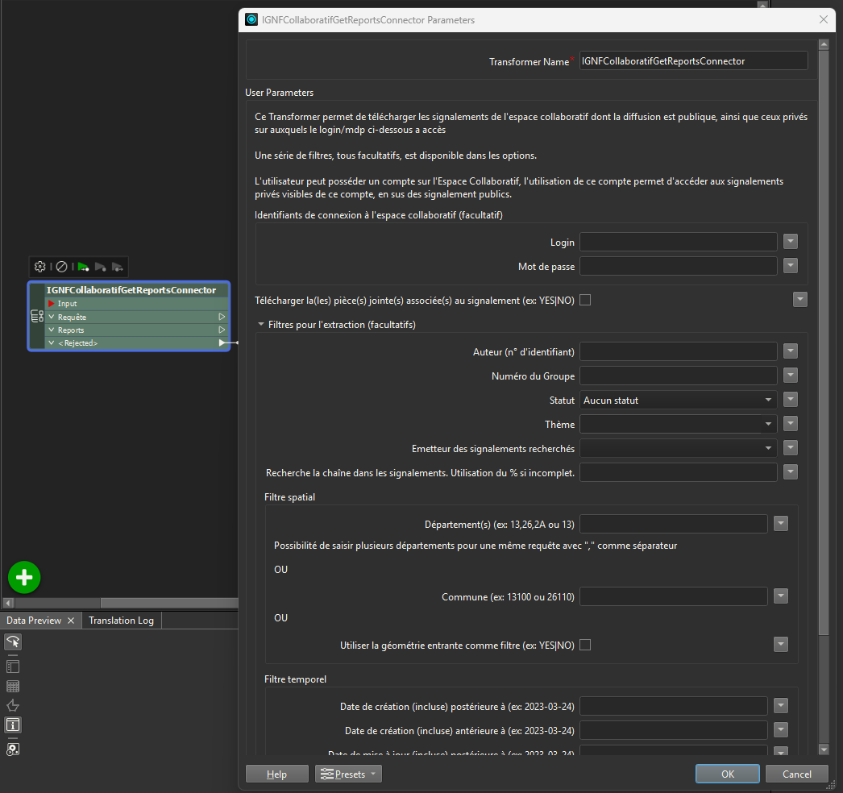
Task: Click the green Run To This icon
Action: (x=83, y=267)
